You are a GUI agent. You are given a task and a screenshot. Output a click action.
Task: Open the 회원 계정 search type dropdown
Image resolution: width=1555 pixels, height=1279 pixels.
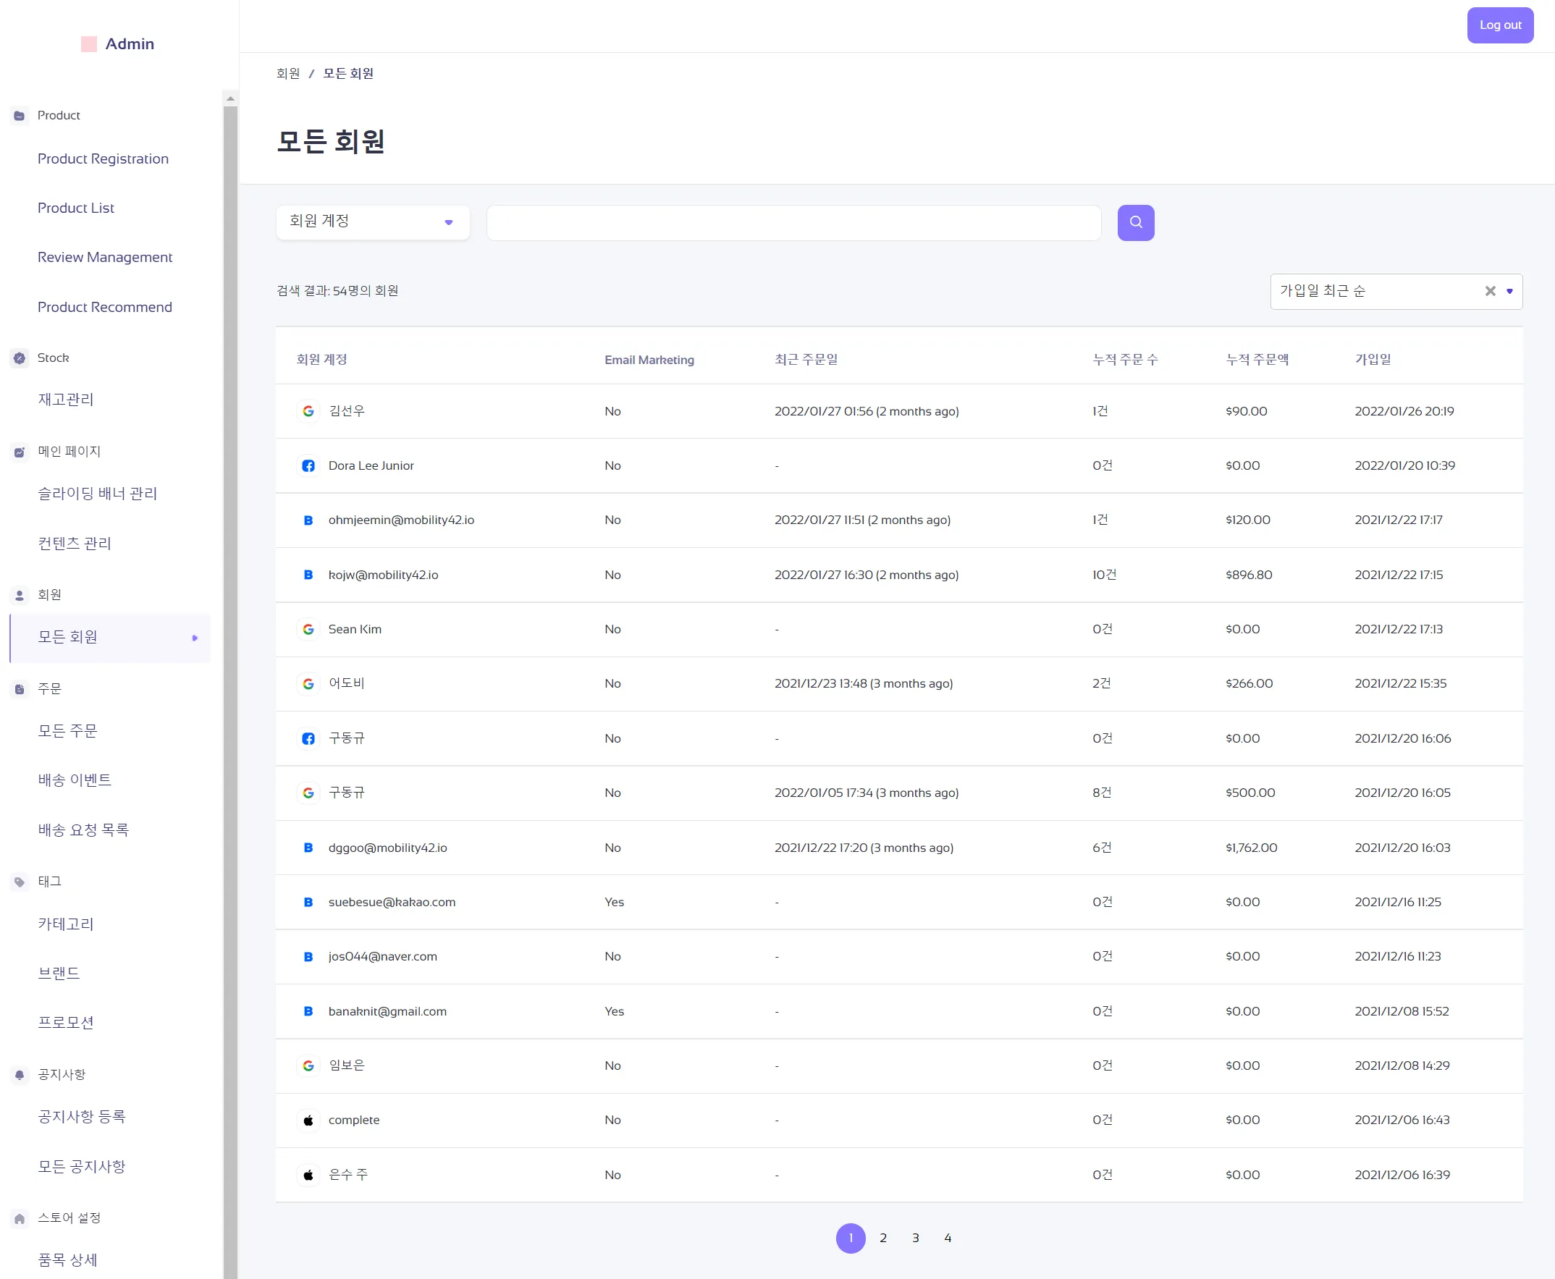click(x=372, y=222)
